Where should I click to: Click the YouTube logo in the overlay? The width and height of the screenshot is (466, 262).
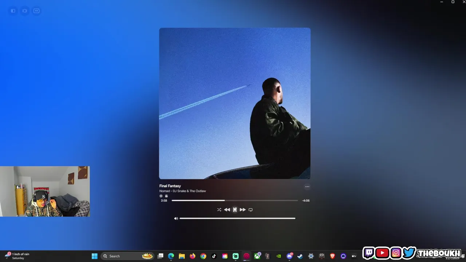pos(382,253)
